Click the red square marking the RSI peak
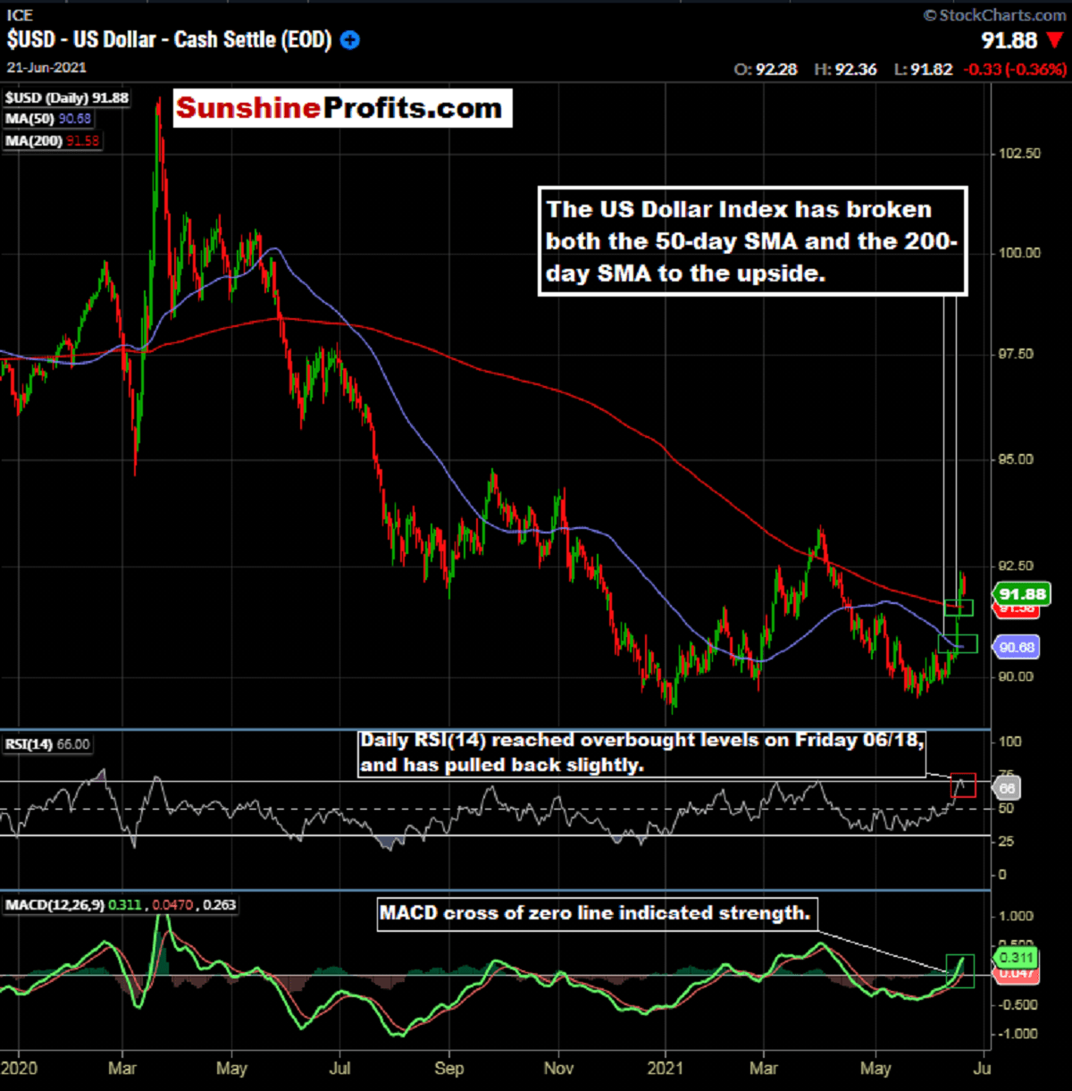 pos(963,785)
